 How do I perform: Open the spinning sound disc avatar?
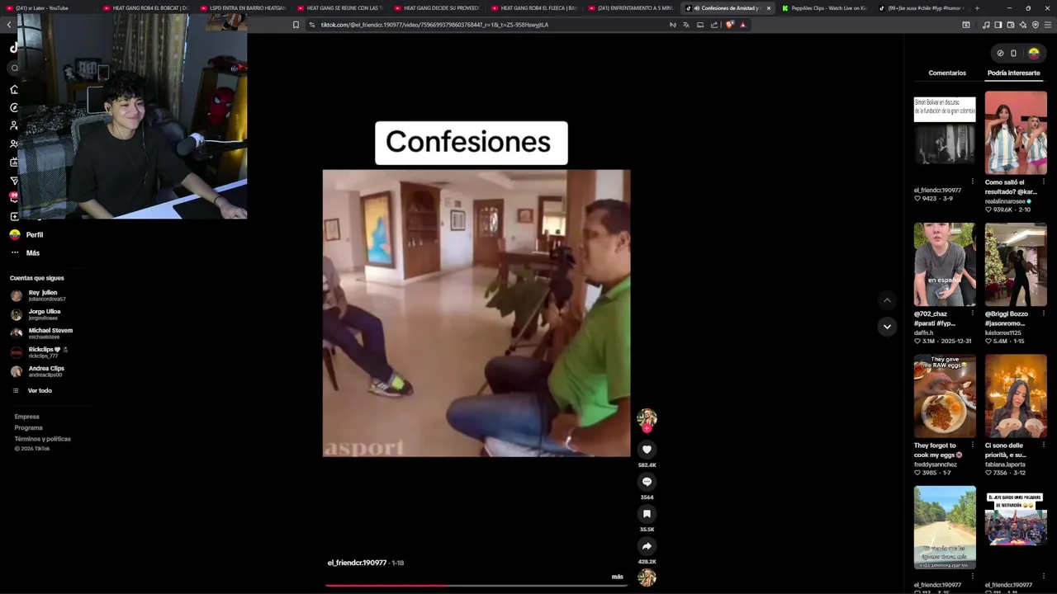pos(647,577)
